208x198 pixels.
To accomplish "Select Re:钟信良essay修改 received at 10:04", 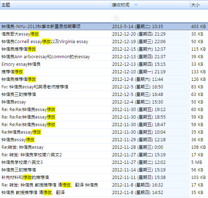I will pyautogui.click(x=104, y=132).
